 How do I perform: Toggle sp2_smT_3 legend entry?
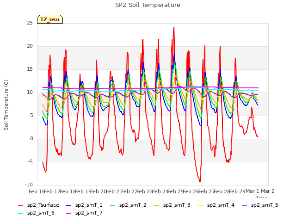(x=172, y=205)
